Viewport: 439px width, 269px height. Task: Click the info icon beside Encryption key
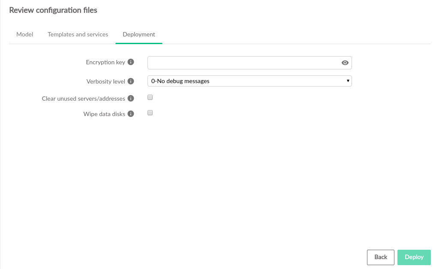131,62
